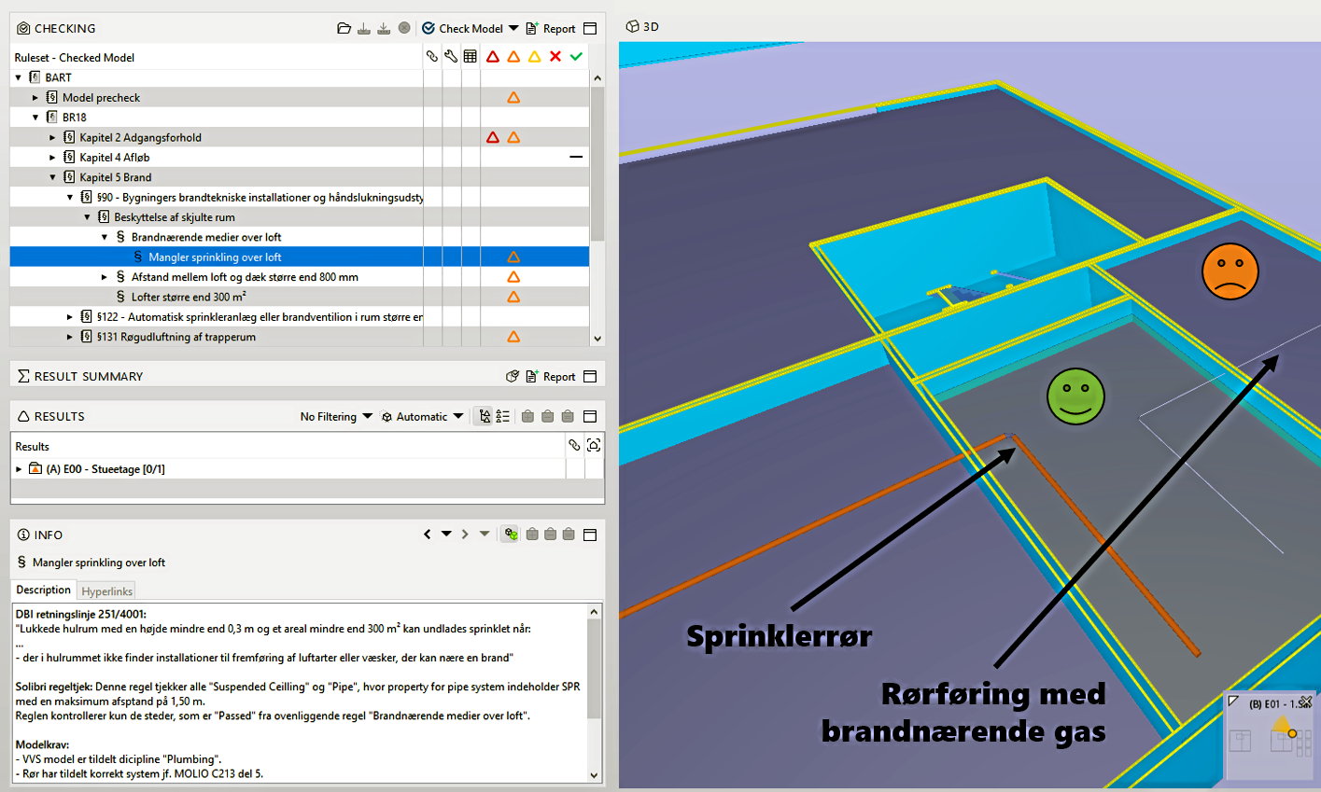The image size is (1321, 792).
Task: Select the Description tab
Action: [x=43, y=590]
